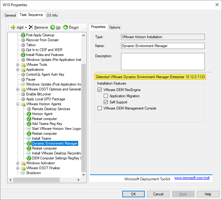222x200 pixels.
Task: Click into the Description text box
Action: click(x=163, y=62)
